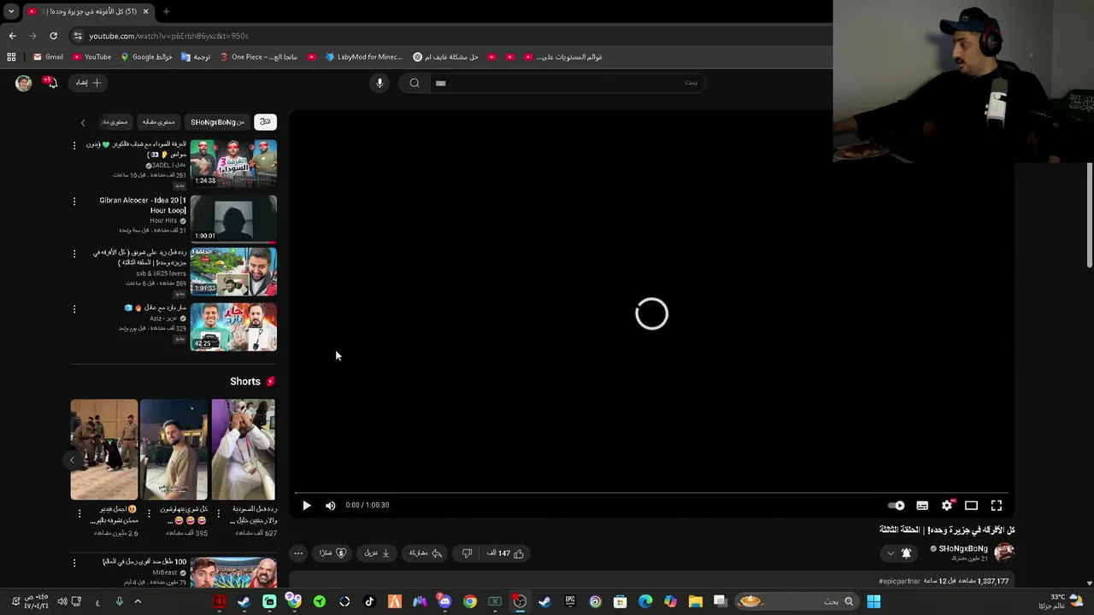Select the 'All' filter chip
The width and height of the screenshot is (1094, 615).
pos(266,122)
